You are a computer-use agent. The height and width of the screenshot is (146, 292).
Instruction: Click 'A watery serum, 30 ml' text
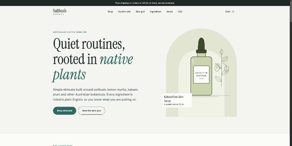coord(174,105)
